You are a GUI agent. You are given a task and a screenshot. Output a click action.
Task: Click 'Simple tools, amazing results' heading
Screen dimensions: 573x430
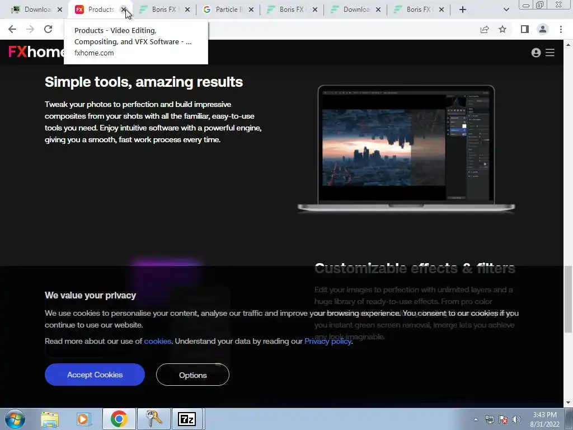144,82
